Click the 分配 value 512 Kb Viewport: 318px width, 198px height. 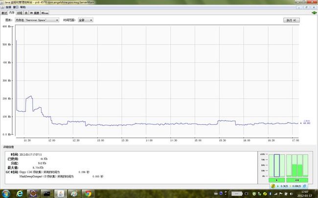(x=42, y=163)
